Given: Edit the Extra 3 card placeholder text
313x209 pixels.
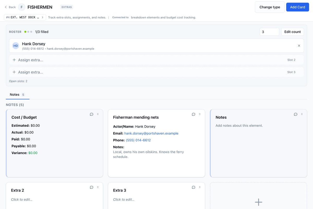Looking at the screenshot, I should coord(124,200).
